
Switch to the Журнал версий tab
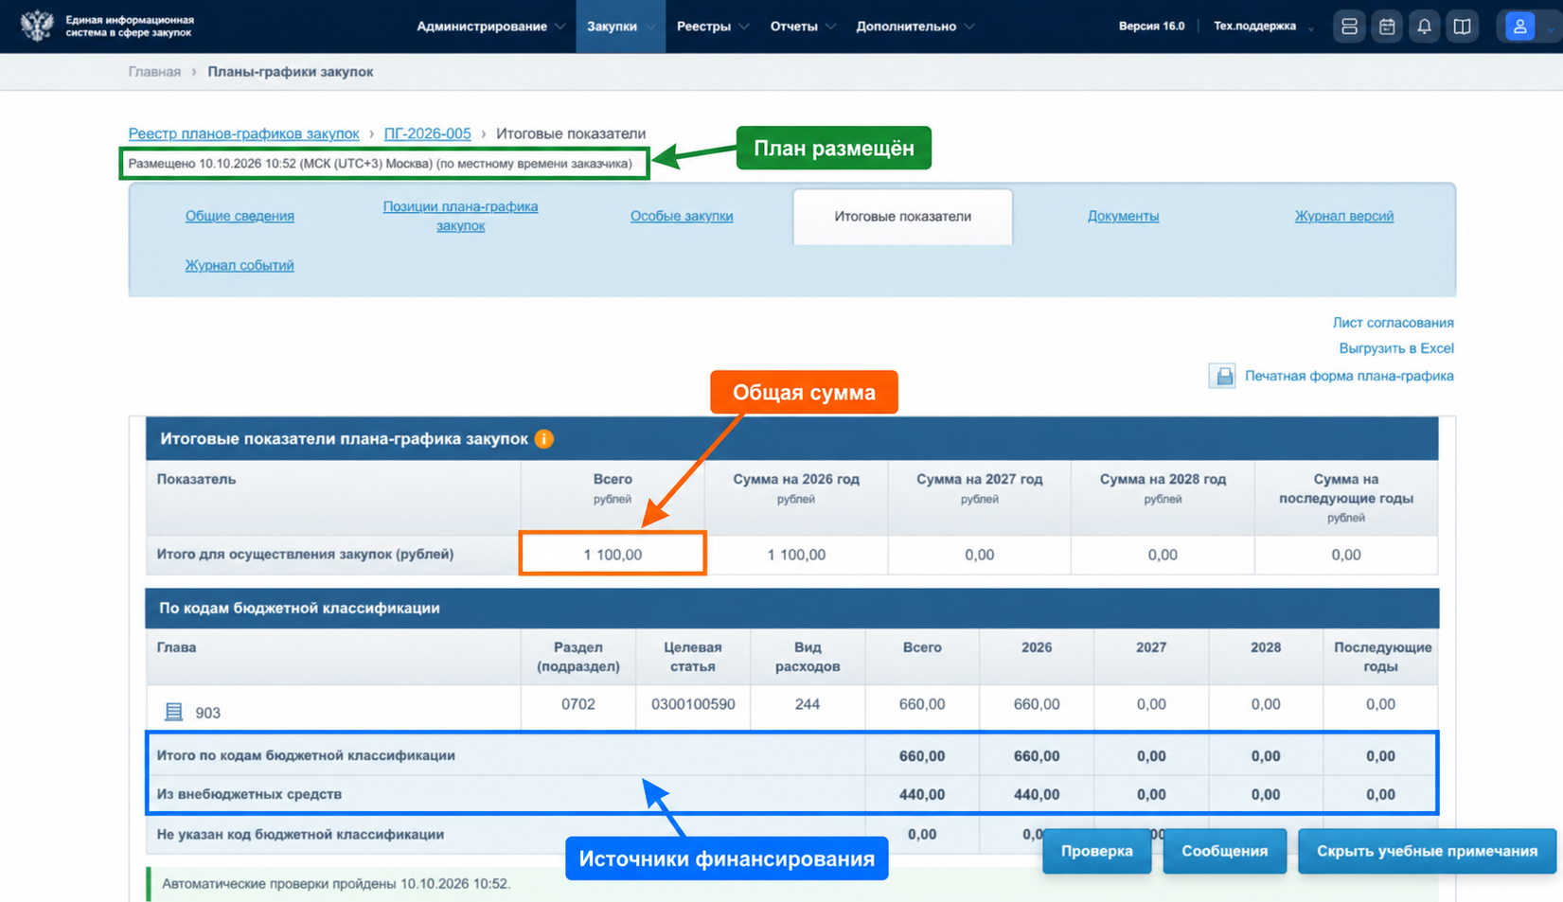pyautogui.click(x=1343, y=216)
